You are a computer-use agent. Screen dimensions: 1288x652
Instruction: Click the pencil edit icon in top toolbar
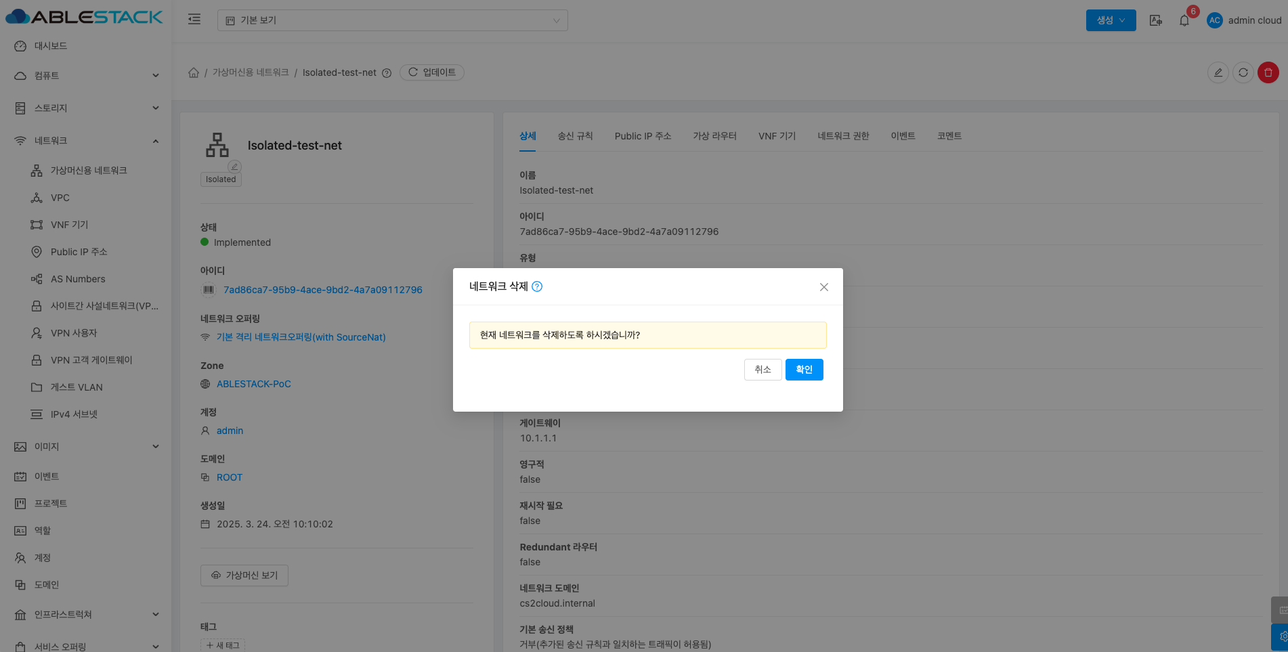(1218, 72)
